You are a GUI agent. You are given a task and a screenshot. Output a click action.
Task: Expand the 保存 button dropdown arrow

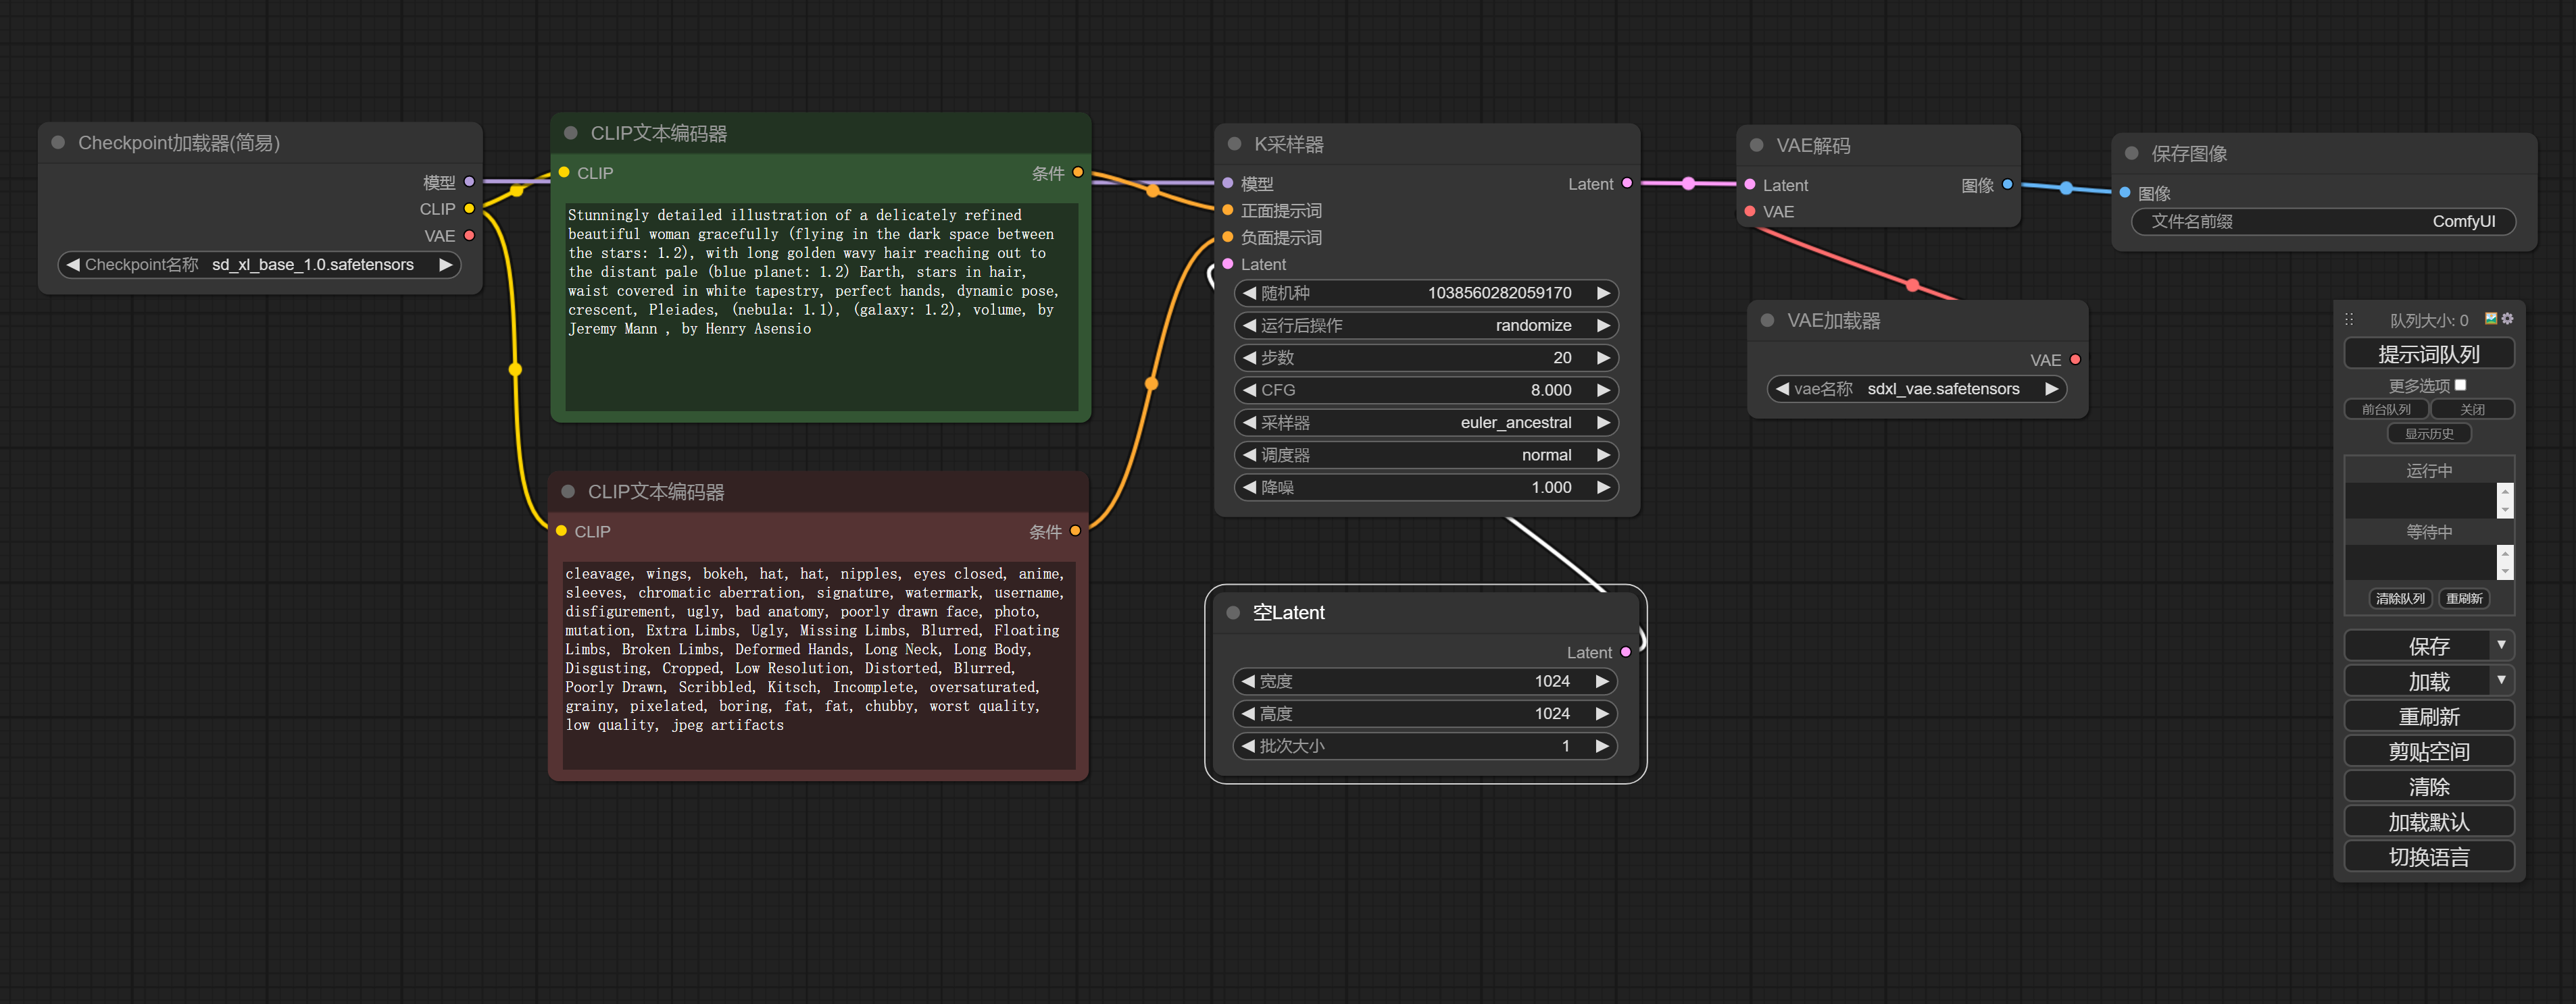(2501, 645)
